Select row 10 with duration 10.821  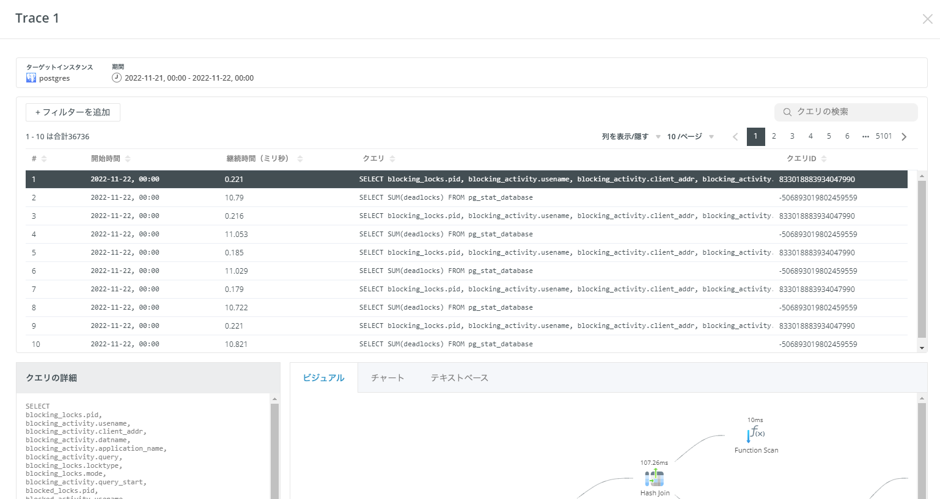coord(466,344)
